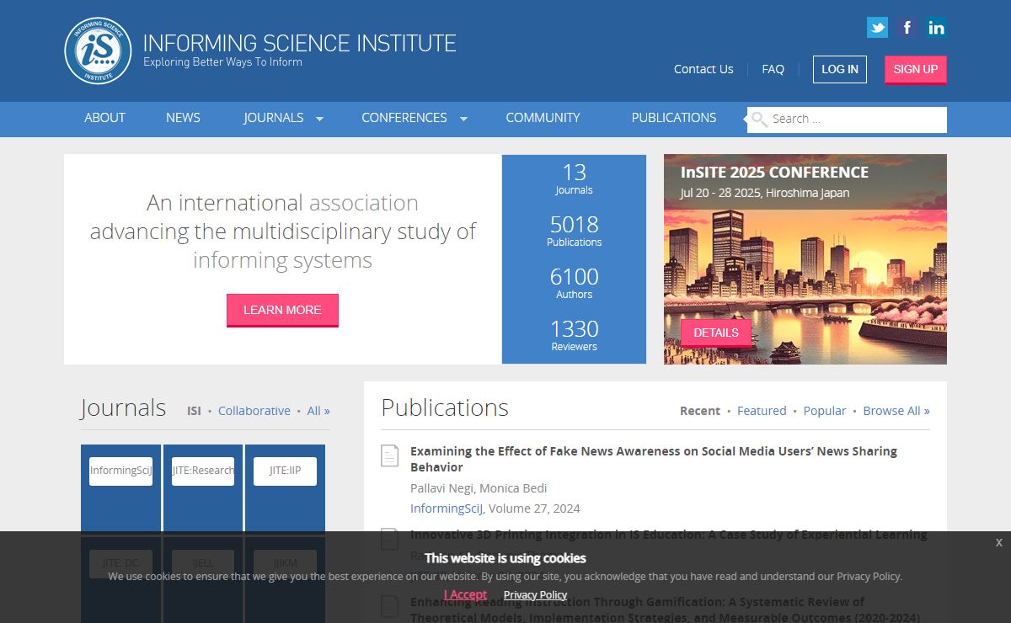Close the cookie banner with x

point(998,542)
